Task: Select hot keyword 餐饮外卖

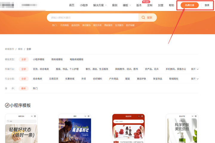Action: click(x=97, y=25)
